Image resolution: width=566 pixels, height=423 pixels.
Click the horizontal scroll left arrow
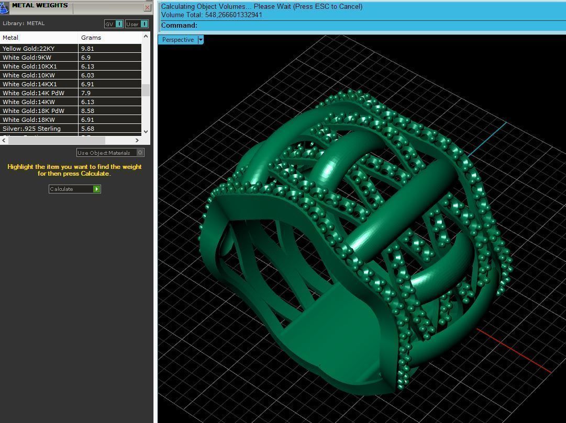coord(4,140)
